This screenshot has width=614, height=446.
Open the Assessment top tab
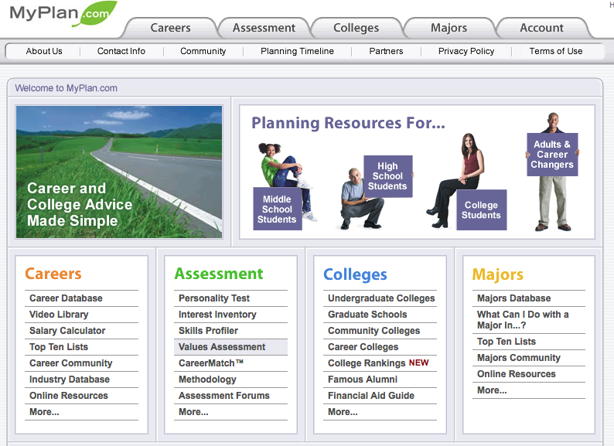[x=264, y=28]
